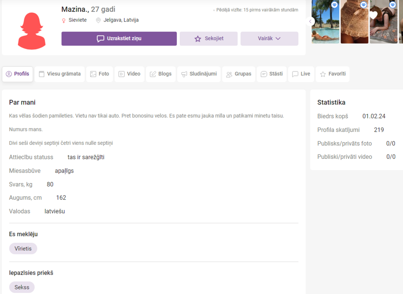
Task: Go to the Video tab
Action: pos(129,74)
